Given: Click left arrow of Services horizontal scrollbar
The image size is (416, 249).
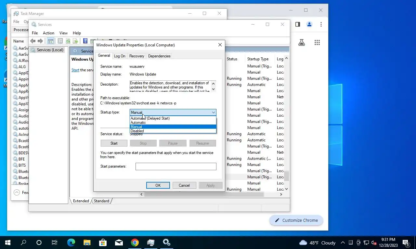Looking at the screenshot, I should [x=141, y=194].
